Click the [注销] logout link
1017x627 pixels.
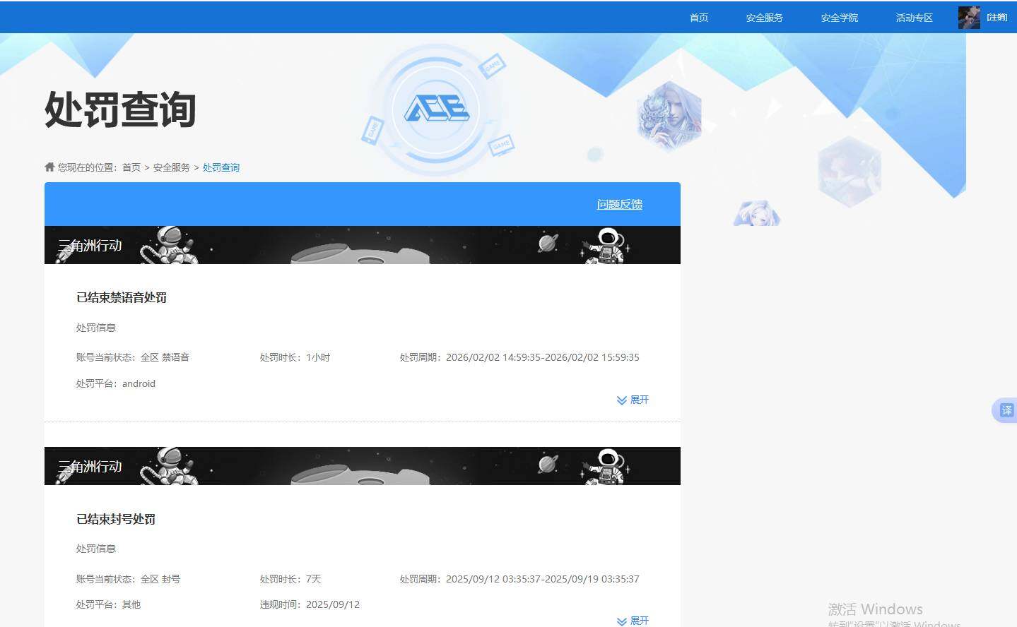point(997,17)
